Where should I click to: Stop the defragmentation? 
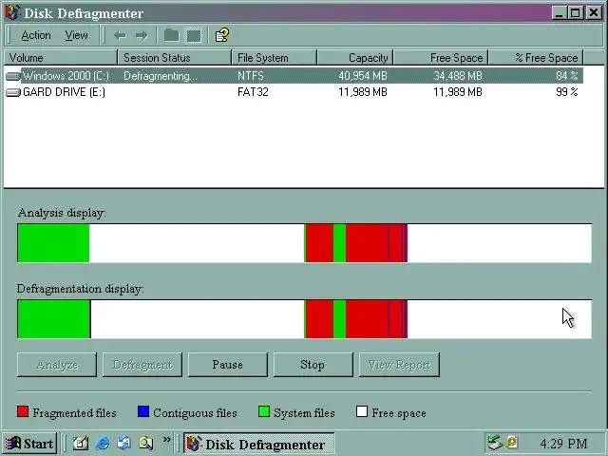click(313, 365)
